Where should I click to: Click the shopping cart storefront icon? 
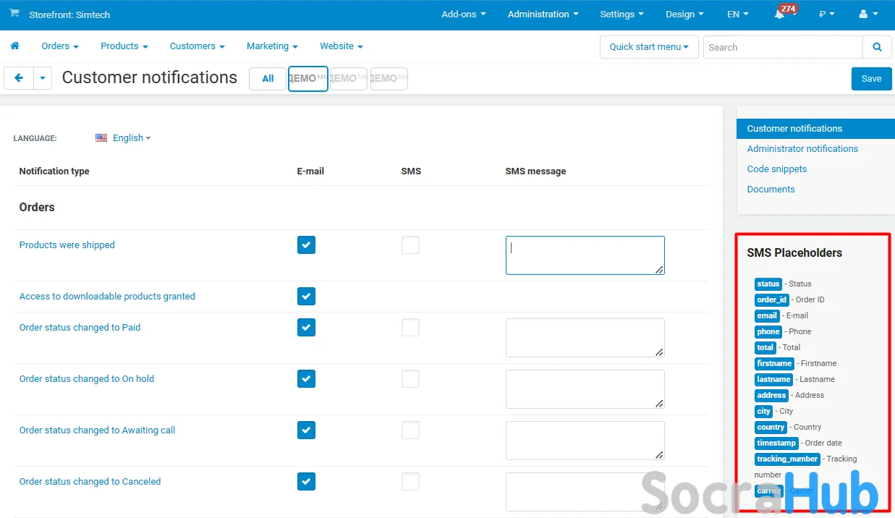[x=14, y=14]
